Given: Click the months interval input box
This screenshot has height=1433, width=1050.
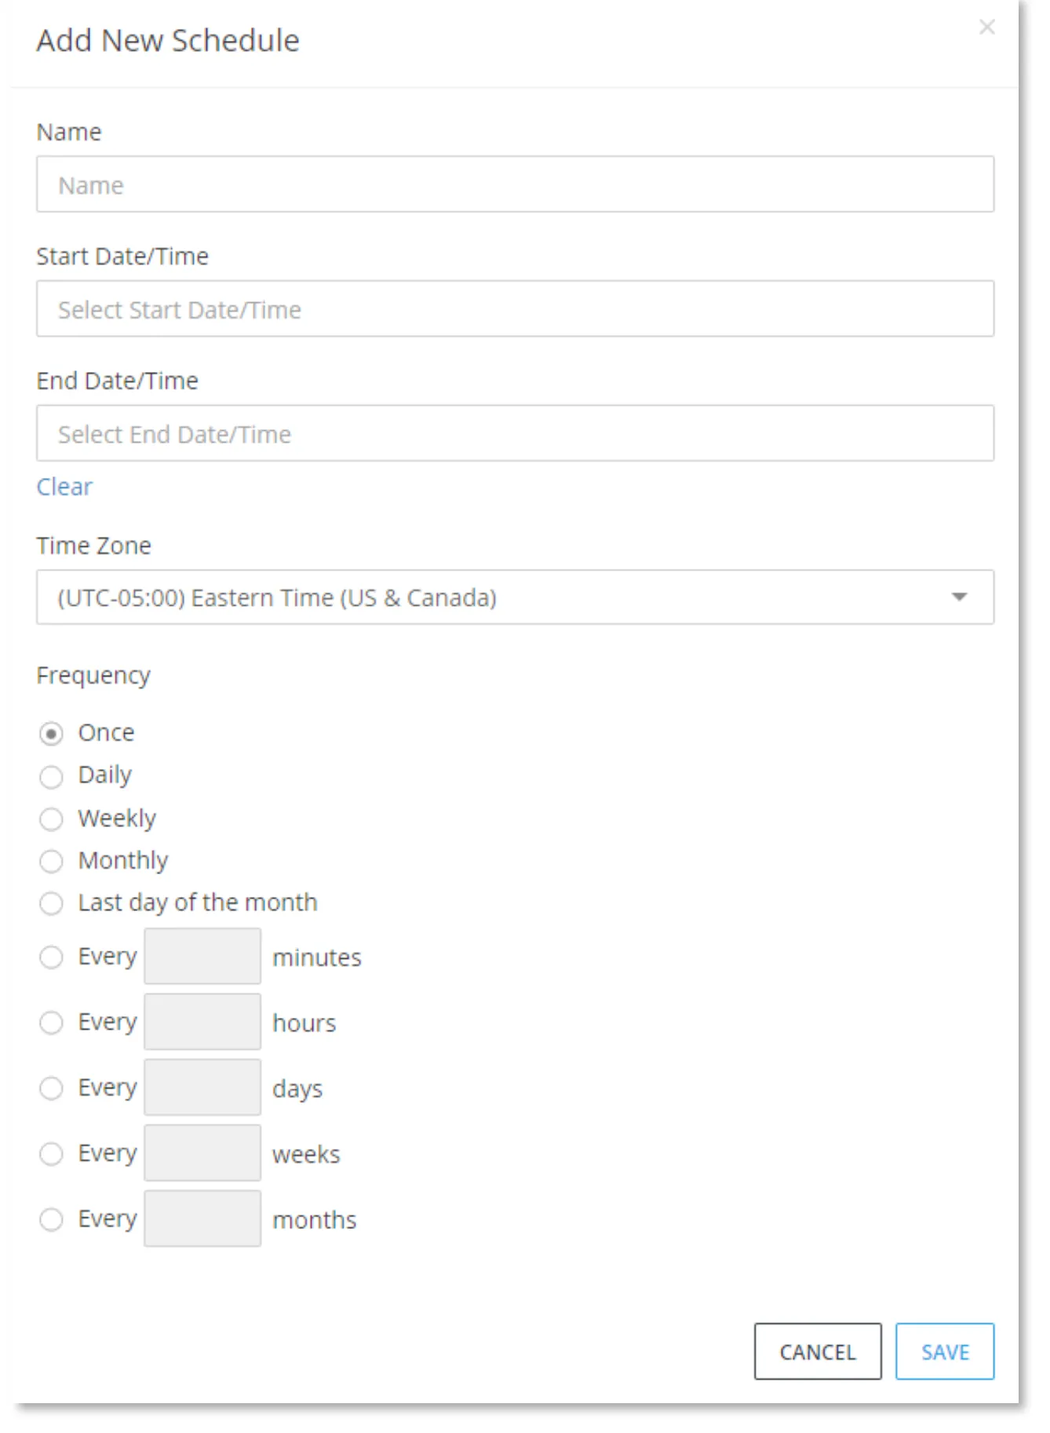Looking at the screenshot, I should (202, 1219).
